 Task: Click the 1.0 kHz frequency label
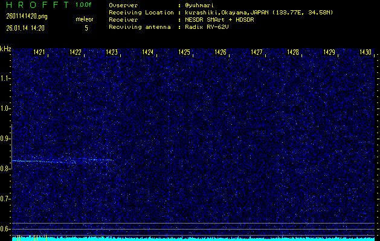coord(5,108)
